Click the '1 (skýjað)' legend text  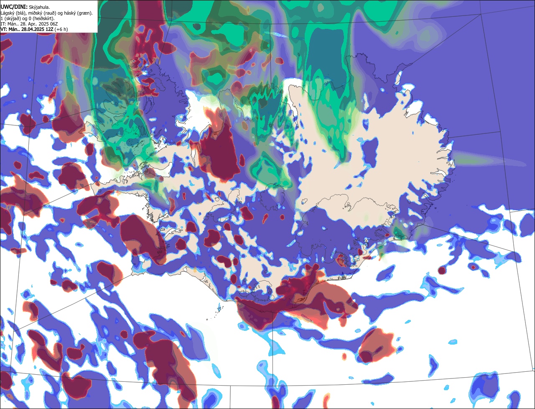(x=10, y=19)
